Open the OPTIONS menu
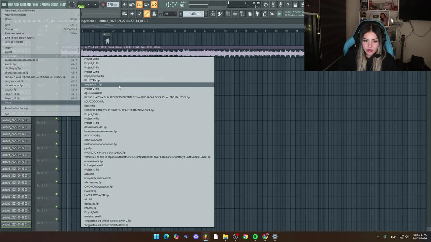Viewport: 431px width, 242px height. pos(45,4)
